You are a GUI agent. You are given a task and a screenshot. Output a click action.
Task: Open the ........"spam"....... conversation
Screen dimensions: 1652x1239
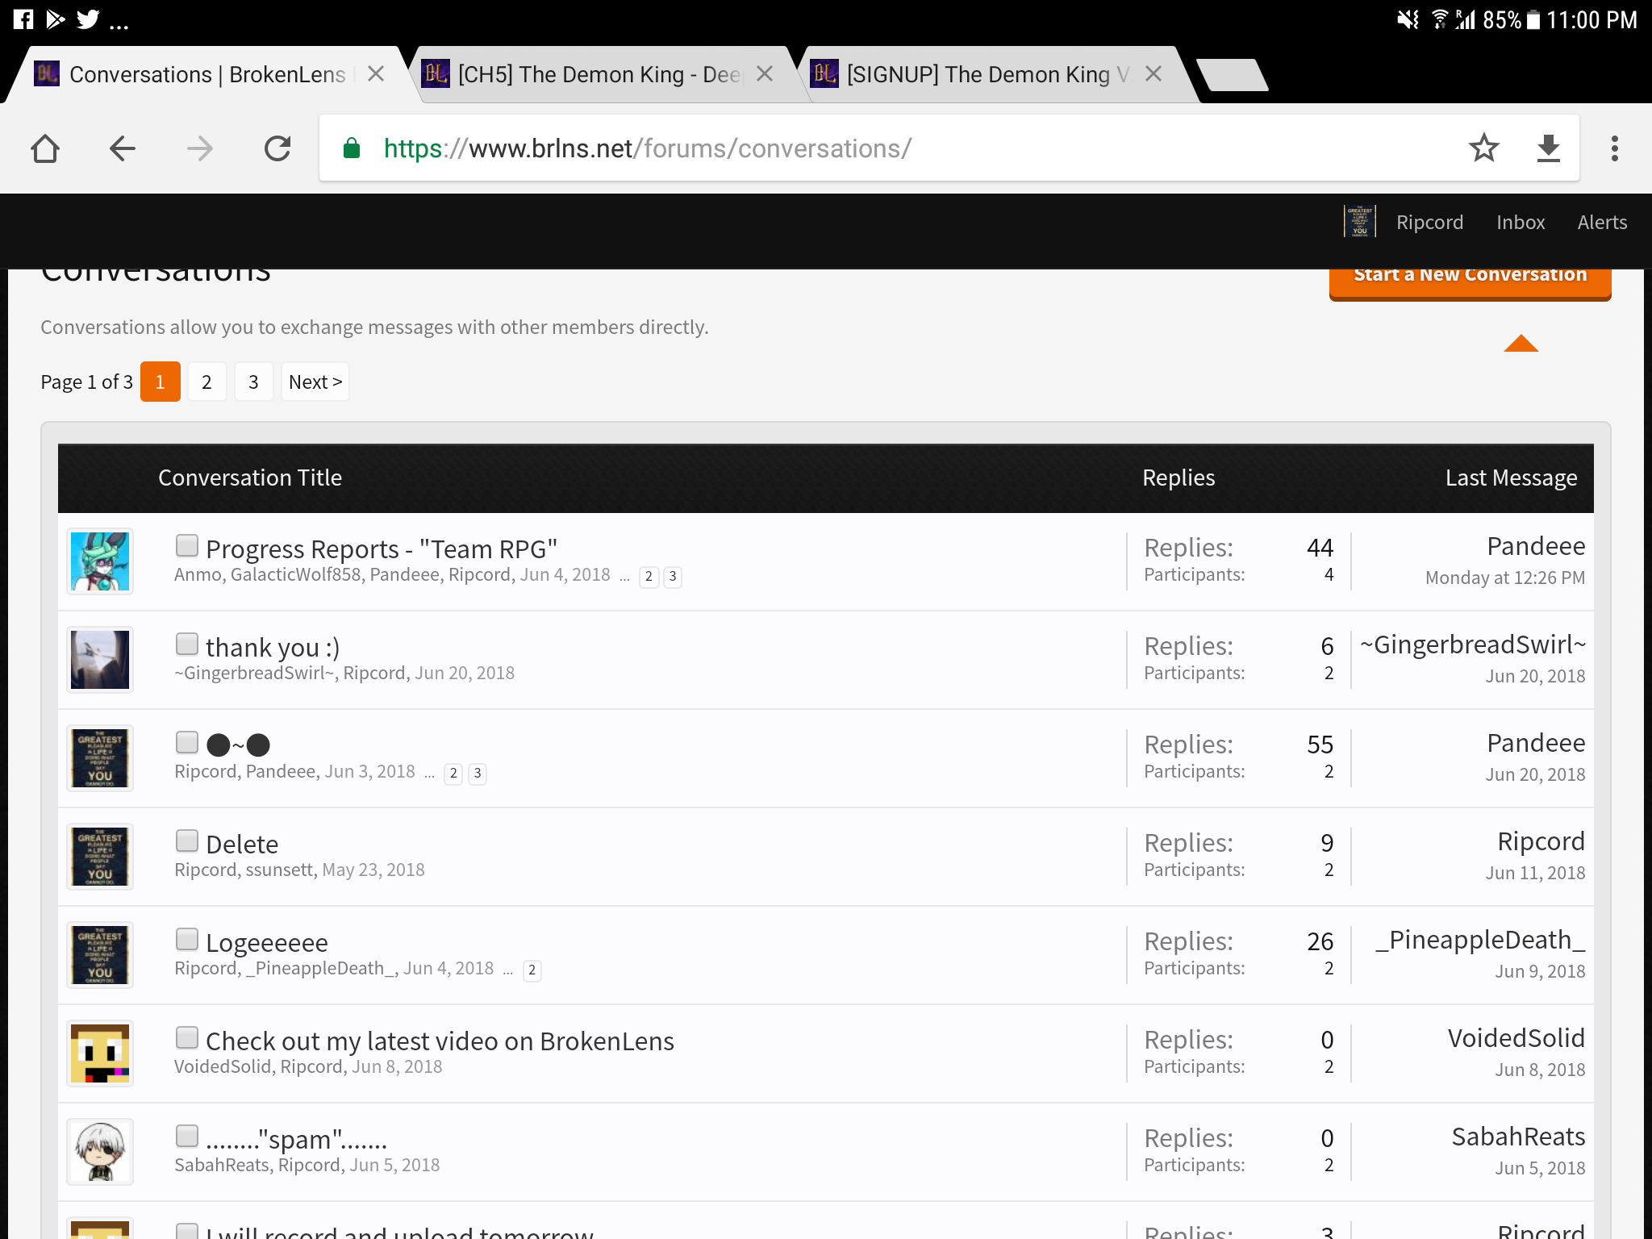point(296,1140)
